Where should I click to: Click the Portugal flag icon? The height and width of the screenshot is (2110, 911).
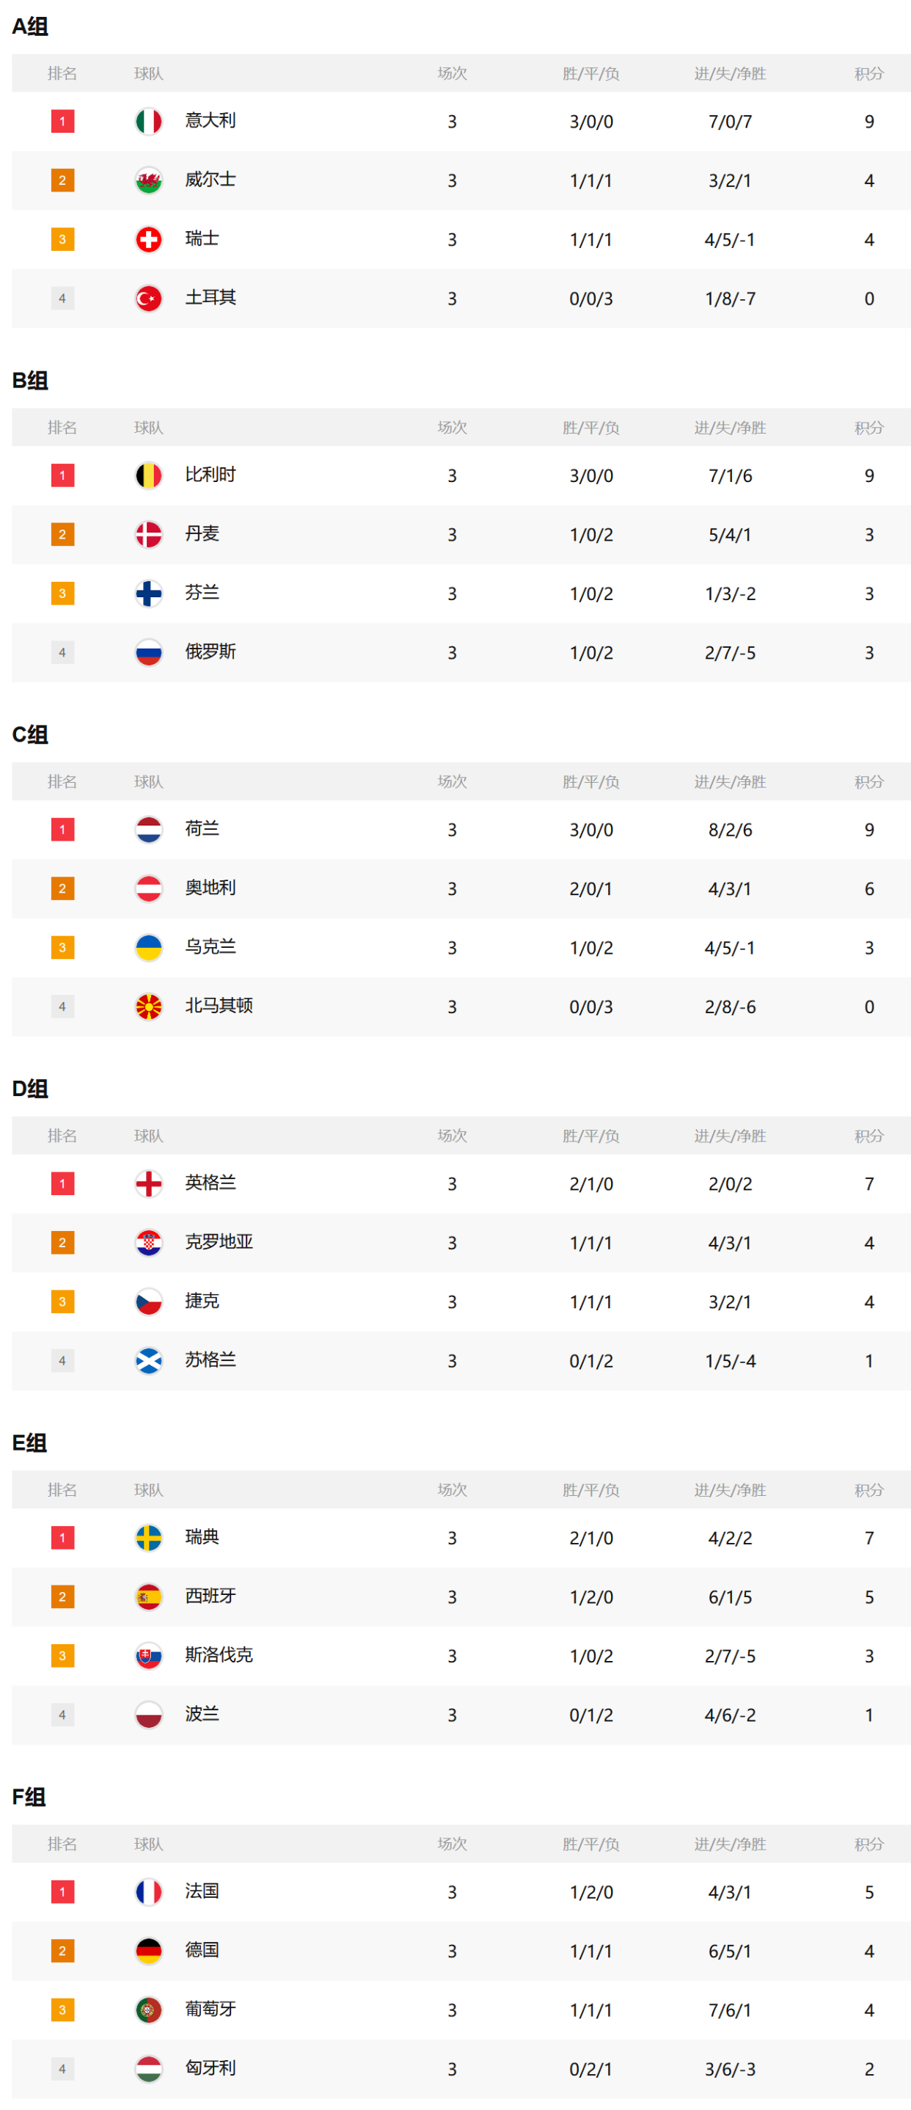pos(148,2009)
